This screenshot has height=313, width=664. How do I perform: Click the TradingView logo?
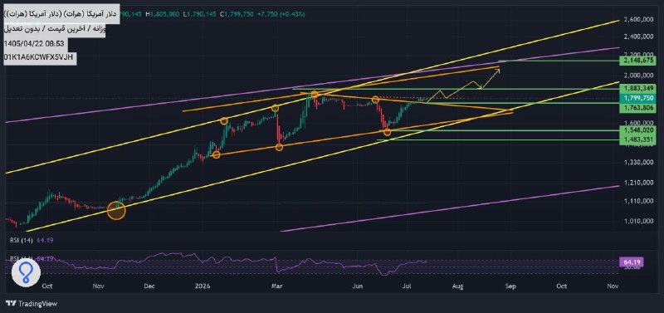[x=31, y=303]
